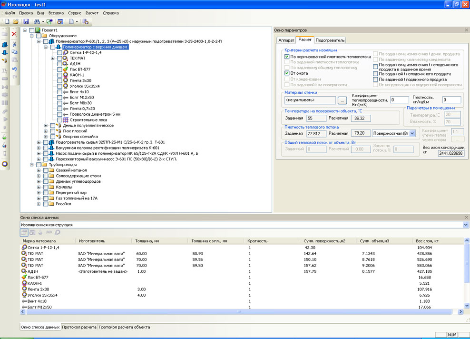The width and height of the screenshot is (470, 339).
Task: Click the binoculars Find icon
Action: point(37,21)
